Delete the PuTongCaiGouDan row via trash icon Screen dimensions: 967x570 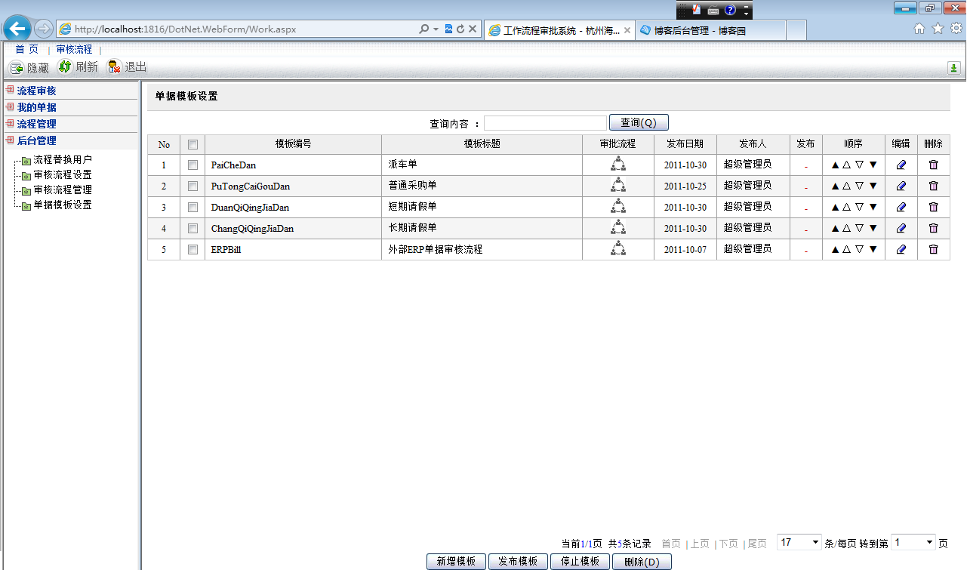click(933, 186)
